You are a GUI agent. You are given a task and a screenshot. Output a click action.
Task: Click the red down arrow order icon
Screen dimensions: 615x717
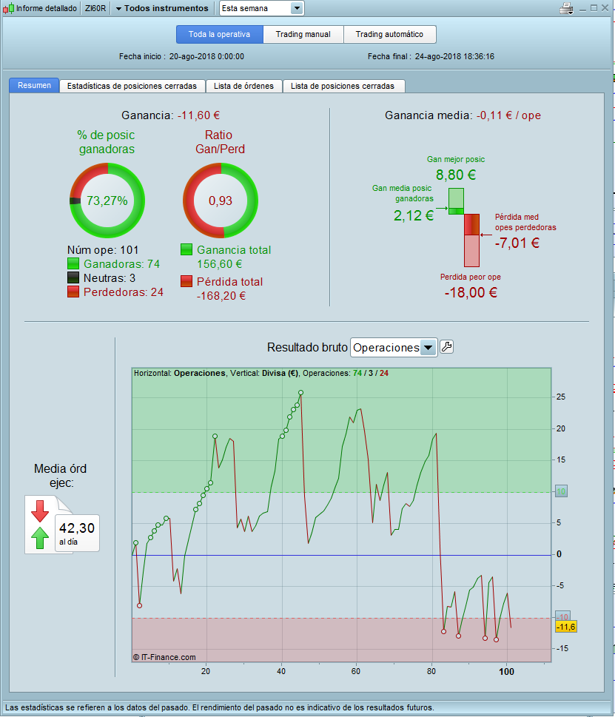[x=40, y=511]
